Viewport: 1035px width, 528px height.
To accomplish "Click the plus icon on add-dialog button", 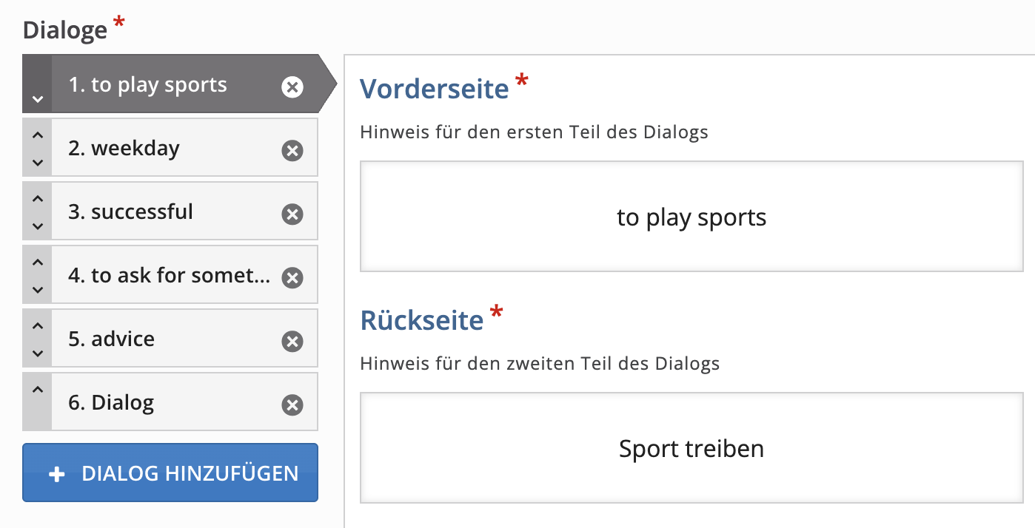I will (57, 474).
